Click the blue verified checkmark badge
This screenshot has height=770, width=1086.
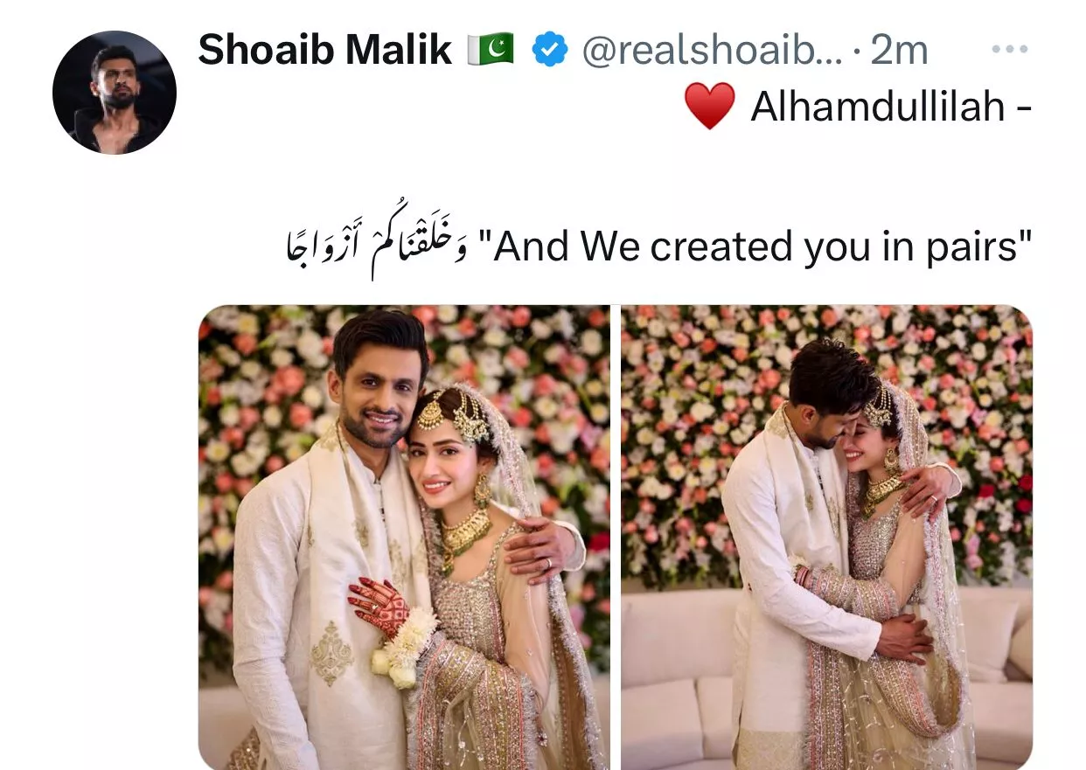click(550, 51)
